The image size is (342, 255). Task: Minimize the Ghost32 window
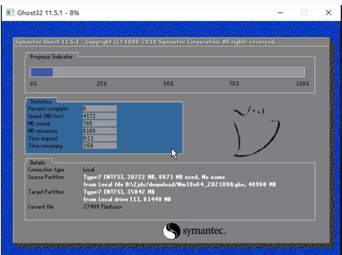tap(280, 13)
